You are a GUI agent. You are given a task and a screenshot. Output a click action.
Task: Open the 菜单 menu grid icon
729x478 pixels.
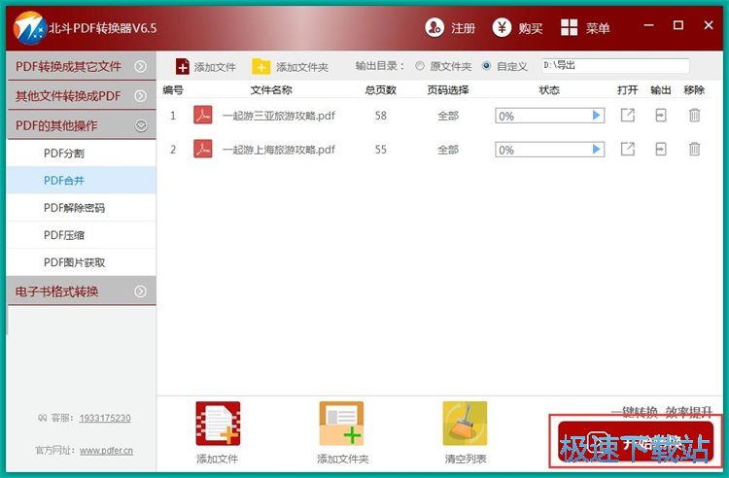click(569, 28)
